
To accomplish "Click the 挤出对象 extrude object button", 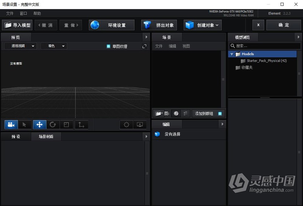I will (x=159, y=25).
